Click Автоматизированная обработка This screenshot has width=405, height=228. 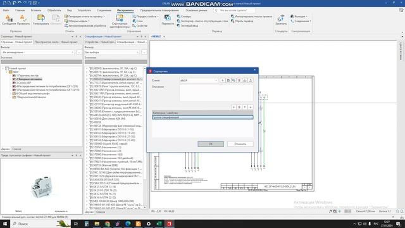coord(85,25)
